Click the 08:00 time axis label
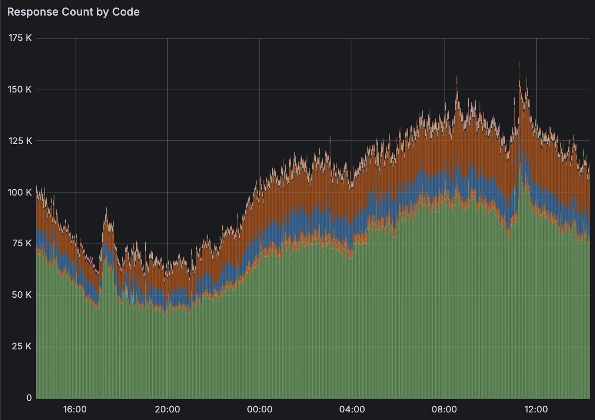This screenshot has height=420, width=595. click(445, 408)
